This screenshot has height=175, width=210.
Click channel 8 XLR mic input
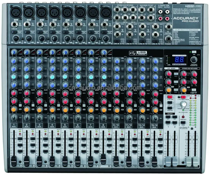coord(106,12)
